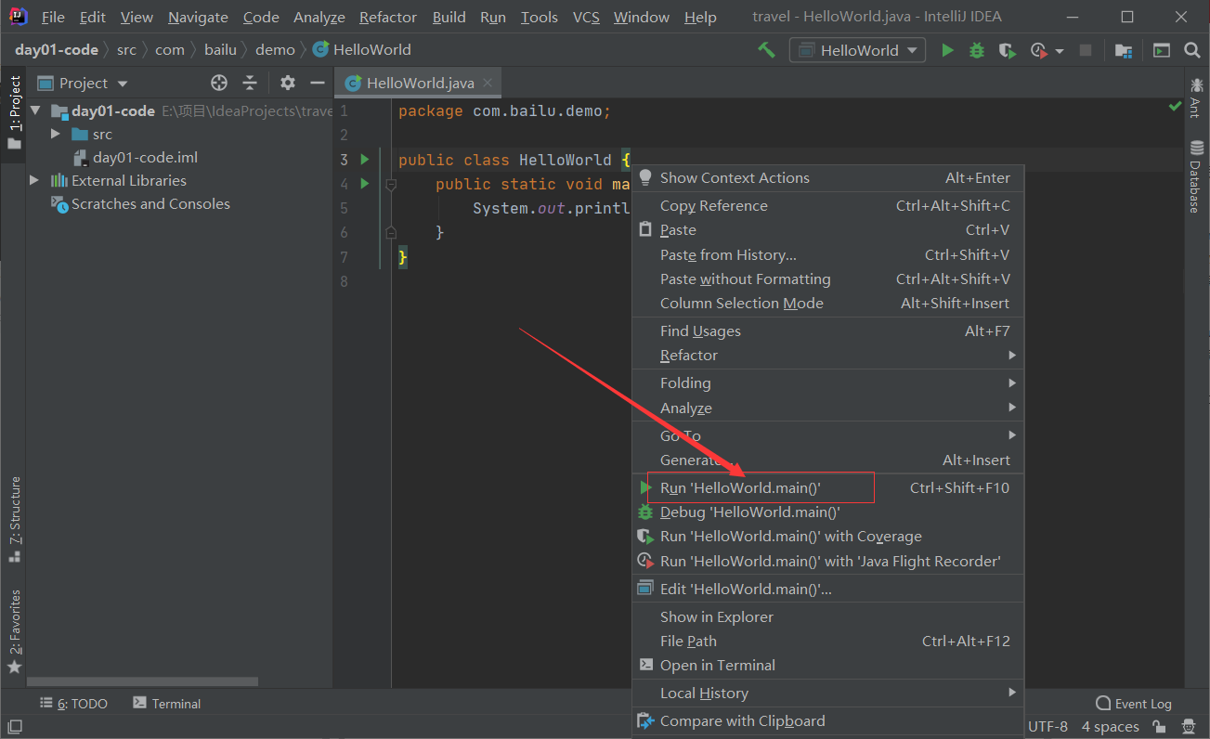Open the Local History submenu
Image resolution: width=1210 pixels, height=739 pixels.
[827, 693]
